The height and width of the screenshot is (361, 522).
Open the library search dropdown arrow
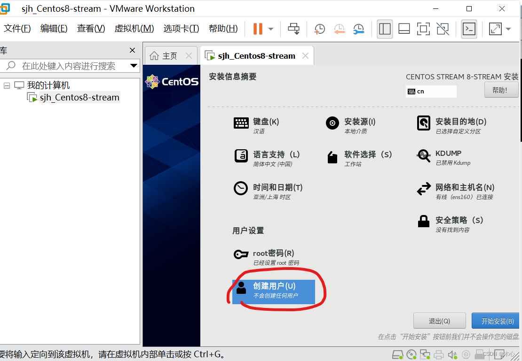[134, 65]
